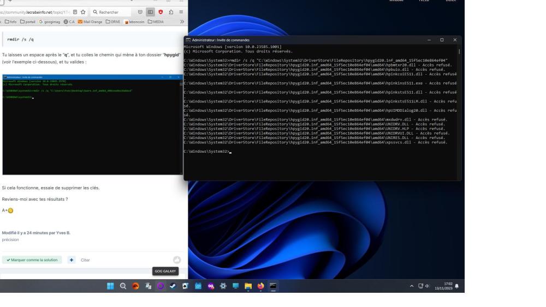Show hidden system tray icons chevron
This screenshot has height=307, width=546.
[x=412, y=286]
